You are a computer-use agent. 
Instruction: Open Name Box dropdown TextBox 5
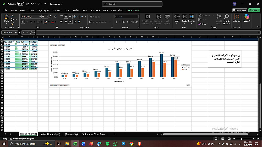click(16, 33)
